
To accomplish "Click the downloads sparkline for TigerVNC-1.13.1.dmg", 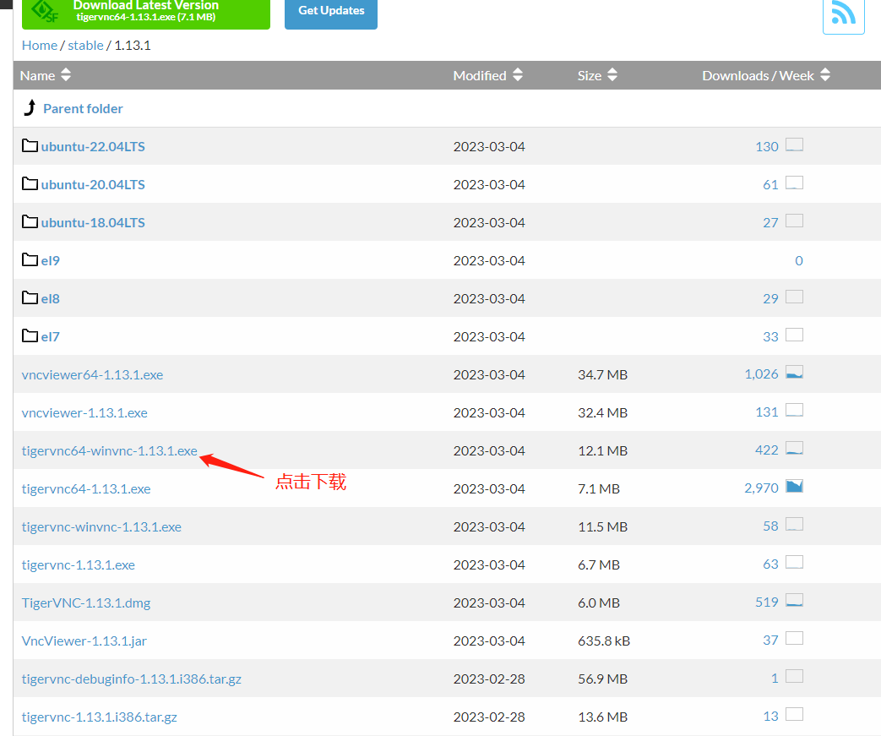I will [x=795, y=601].
